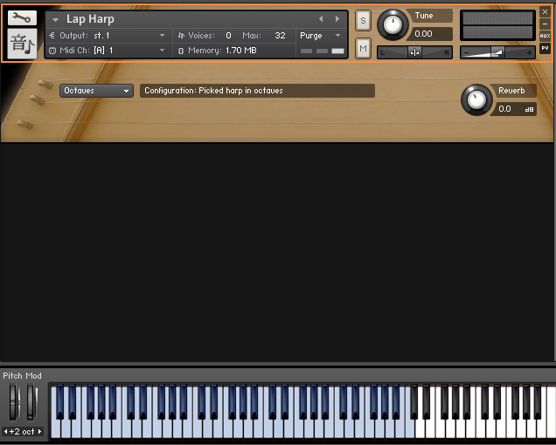Image resolution: width=556 pixels, height=445 pixels.
Task: Click the Max voices value 32
Action: point(280,36)
